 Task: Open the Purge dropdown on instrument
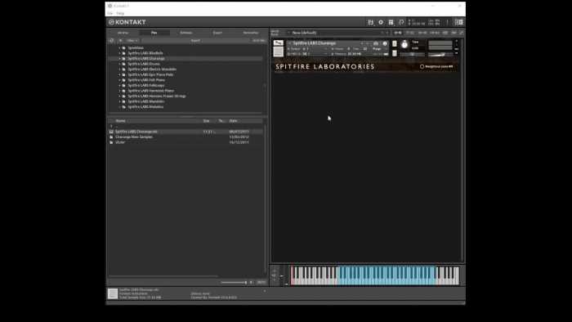click(378, 48)
